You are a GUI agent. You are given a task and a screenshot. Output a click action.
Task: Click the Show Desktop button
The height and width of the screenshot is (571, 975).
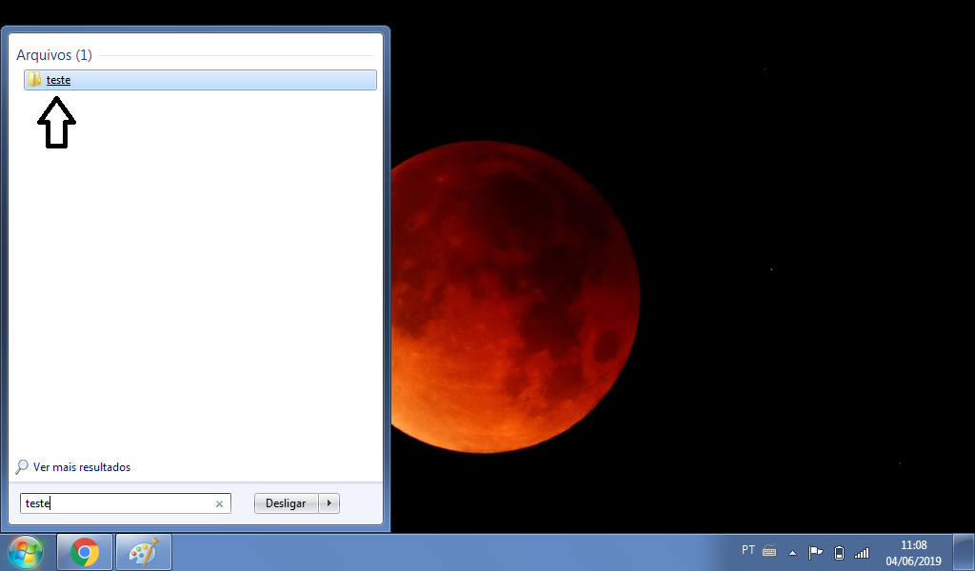pos(964,552)
